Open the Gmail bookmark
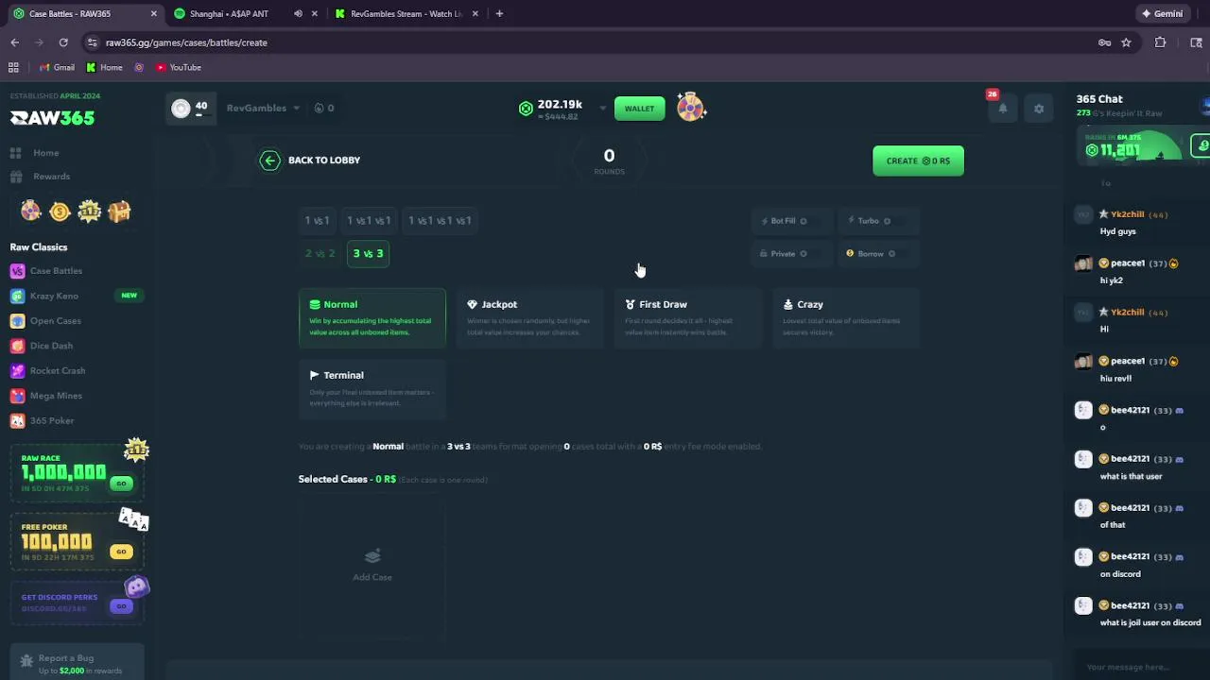Image resolution: width=1210 pixels, height=680 pixels. tap(57, 68)
